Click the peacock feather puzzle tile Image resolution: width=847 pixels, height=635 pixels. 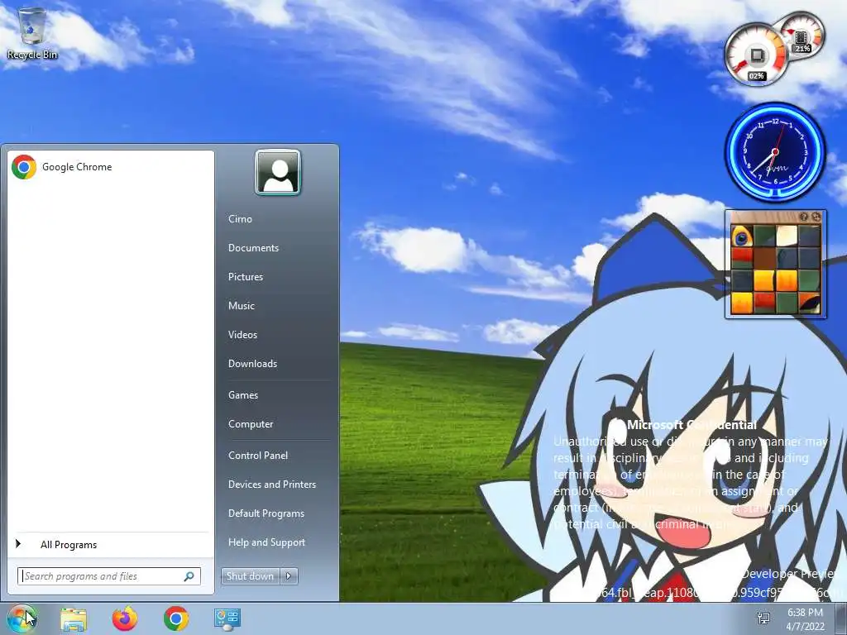(x=742, y=236)
